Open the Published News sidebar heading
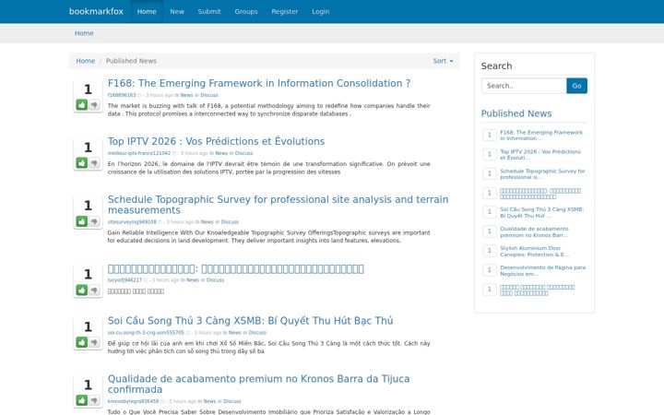The height and width of the screenshot is (415, 664). coord(516,113)
